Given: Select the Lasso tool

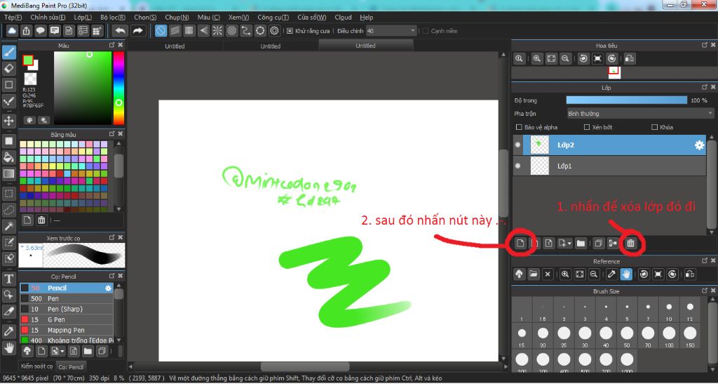Looking at the screenshot, I should [x=9, y=210].
